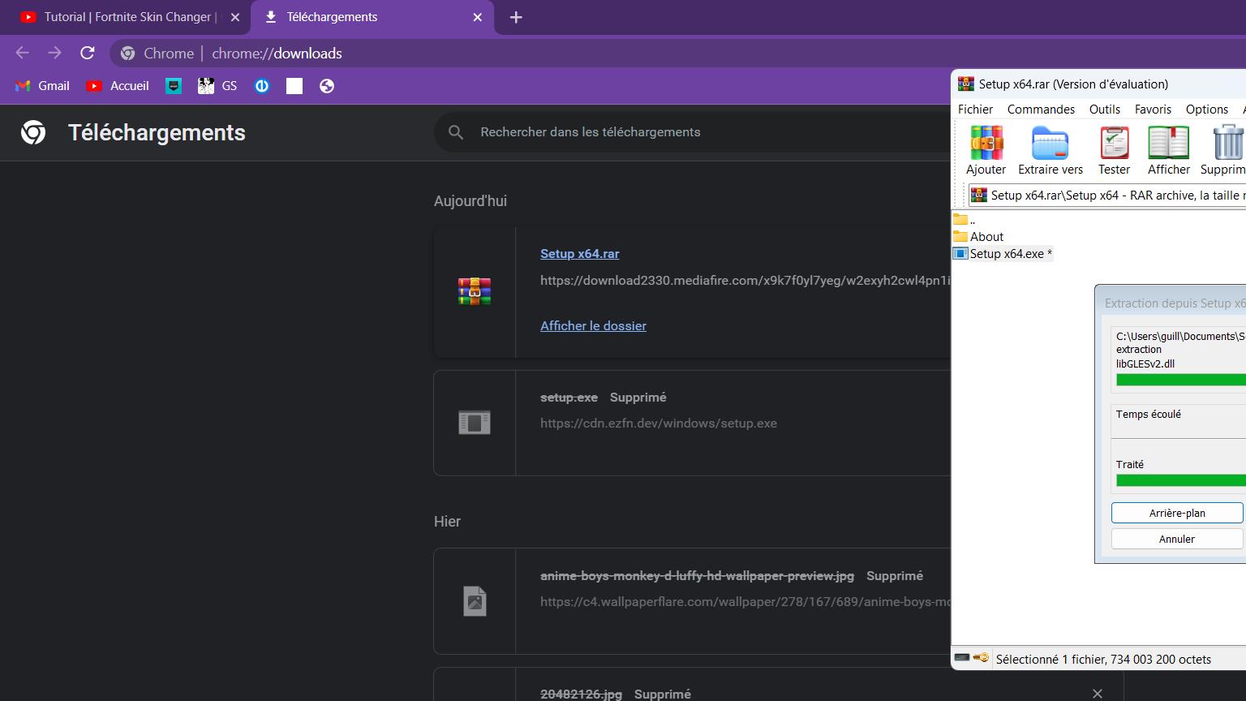Click the Afficher le dossier link
1246x701 pixels.
pos(593,326)
